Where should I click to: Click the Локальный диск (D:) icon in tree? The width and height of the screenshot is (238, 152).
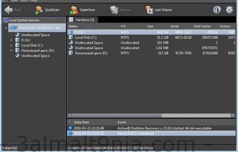click(17, 50)
